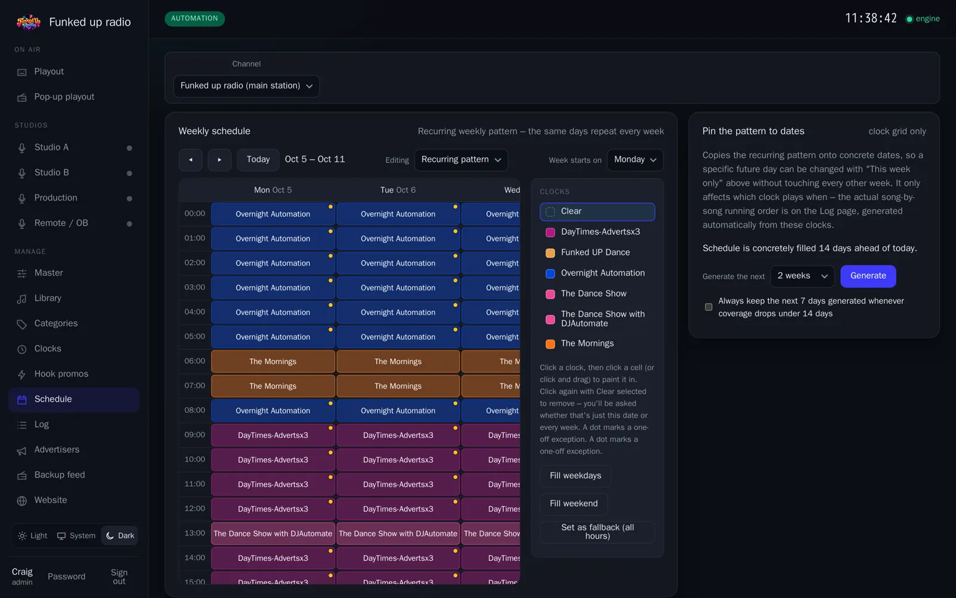
Task: Open the Playout page icon
Action: [x=22, y=72]
